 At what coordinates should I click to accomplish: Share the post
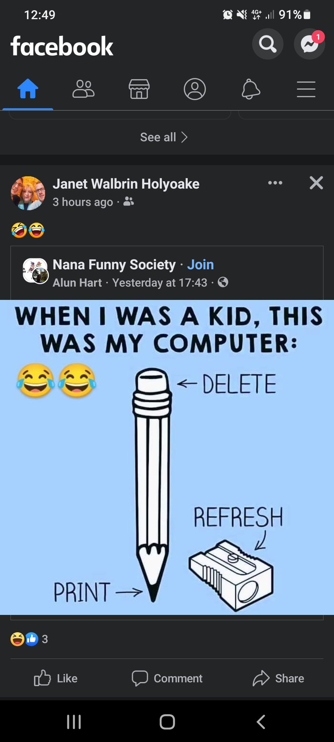click(278, 678)
